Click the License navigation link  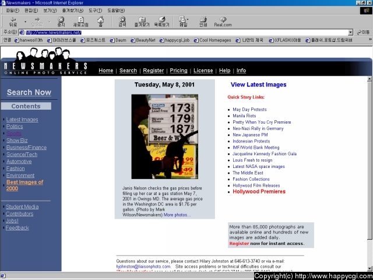coord(203,71)
